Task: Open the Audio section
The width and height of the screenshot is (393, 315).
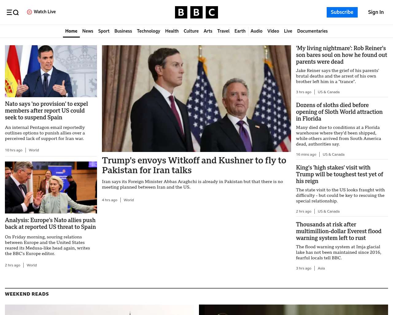Action: [x=256, y=31]
